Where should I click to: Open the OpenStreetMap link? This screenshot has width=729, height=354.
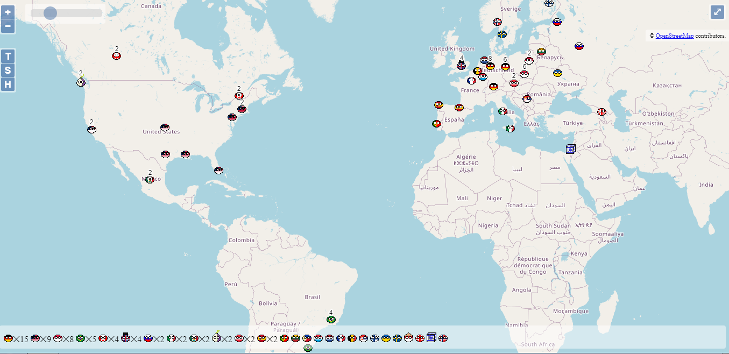click(675, 36)
